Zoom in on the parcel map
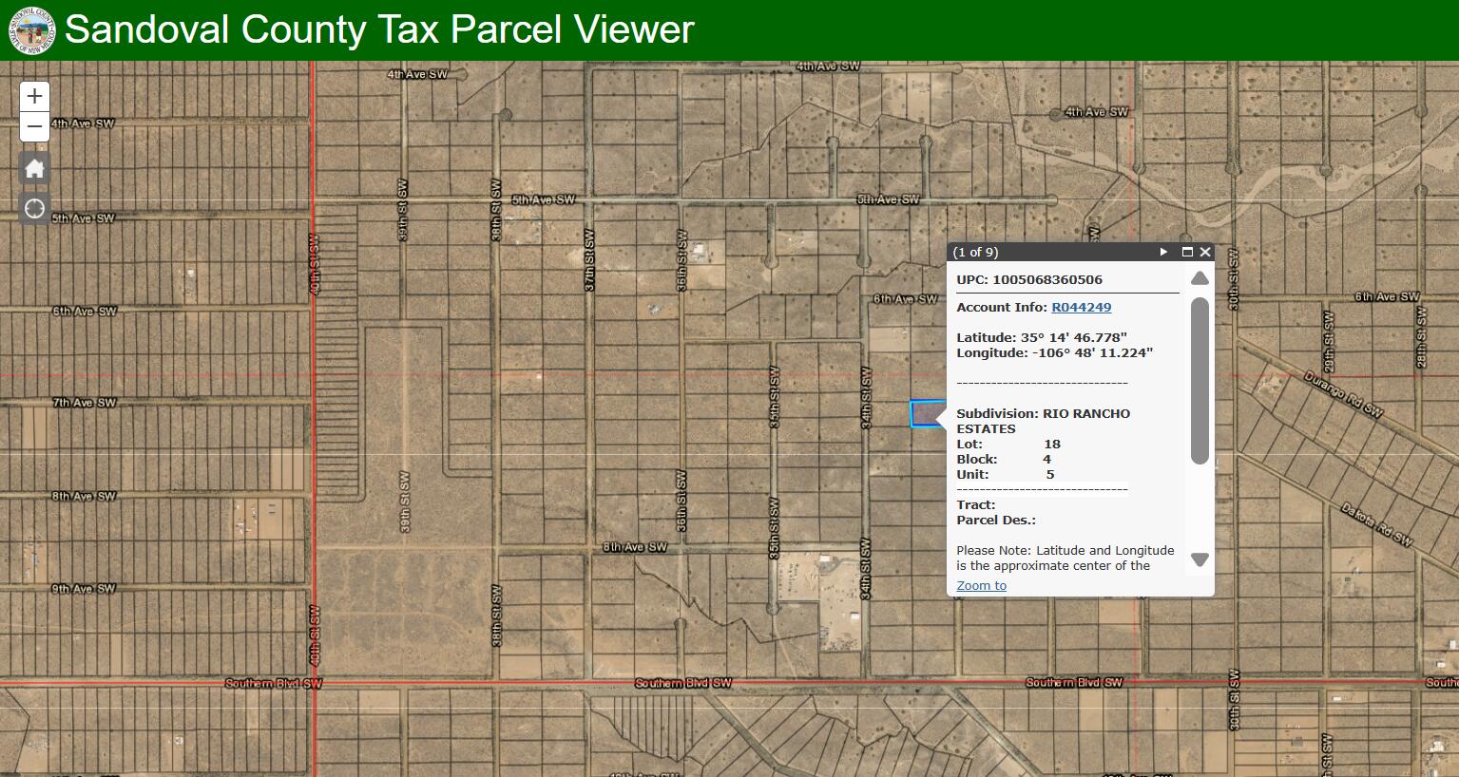 (34, 96)
